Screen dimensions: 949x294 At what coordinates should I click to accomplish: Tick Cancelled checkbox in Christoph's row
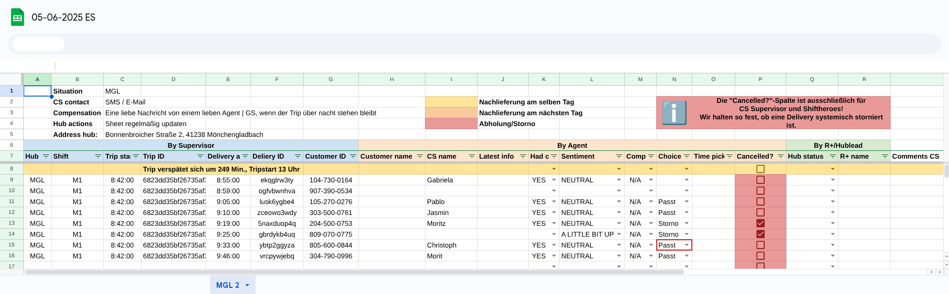pos(760,245)
